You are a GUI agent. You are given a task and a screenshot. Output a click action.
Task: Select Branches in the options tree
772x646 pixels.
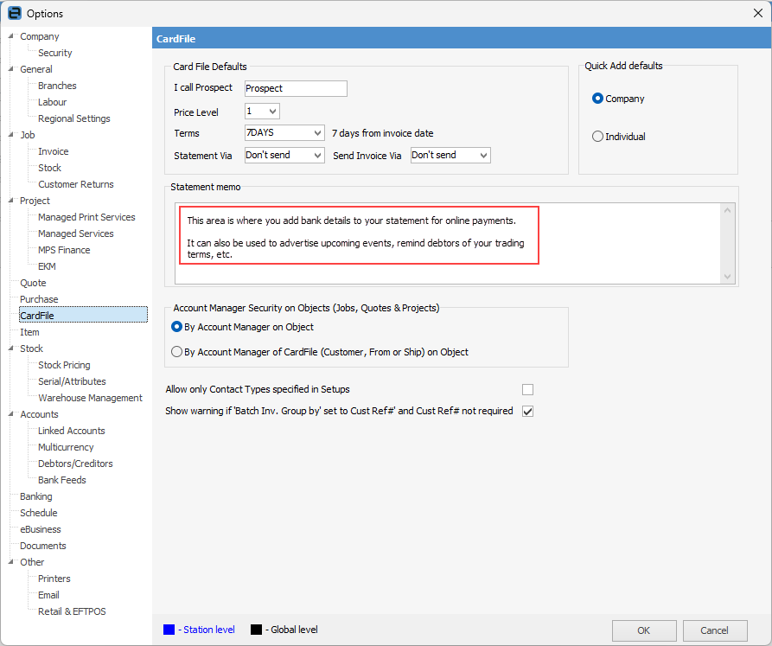(57, 86)
